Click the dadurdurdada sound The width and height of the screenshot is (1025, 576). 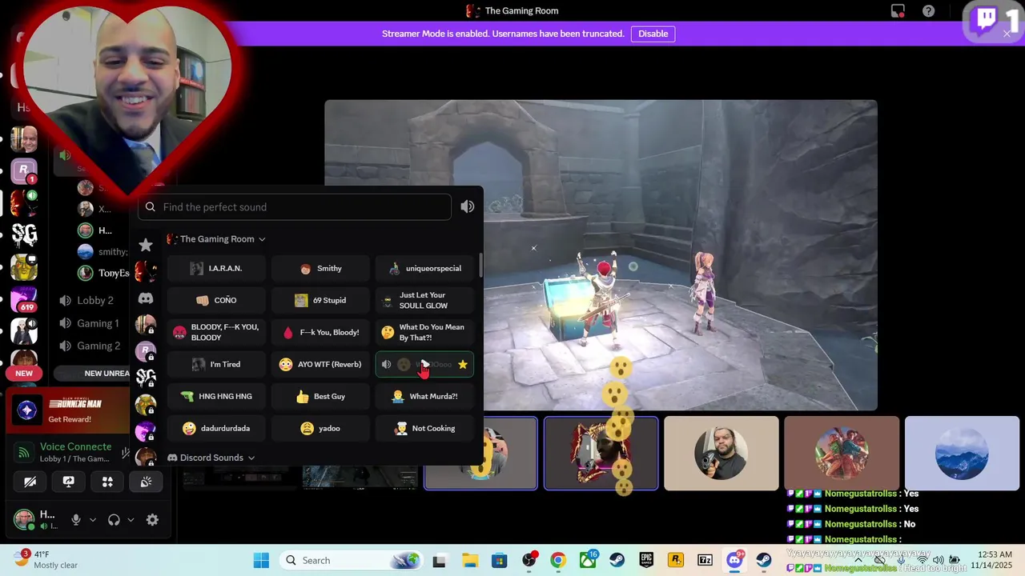216,428
